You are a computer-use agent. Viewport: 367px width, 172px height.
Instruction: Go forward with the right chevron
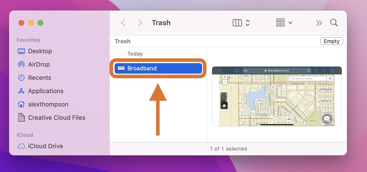pyautogui.click(x=140, y=23)
